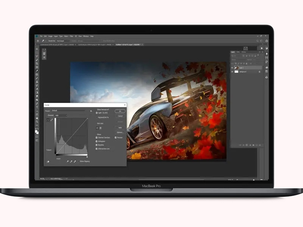Select the Frame tool
Viewport: 303px width, 227px height.
pyautogui.click(x=37, y=67)
